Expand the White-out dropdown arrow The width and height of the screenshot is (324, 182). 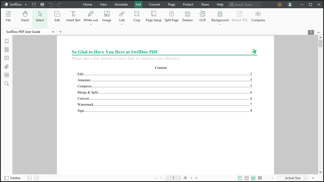click(x=91, y=24)
